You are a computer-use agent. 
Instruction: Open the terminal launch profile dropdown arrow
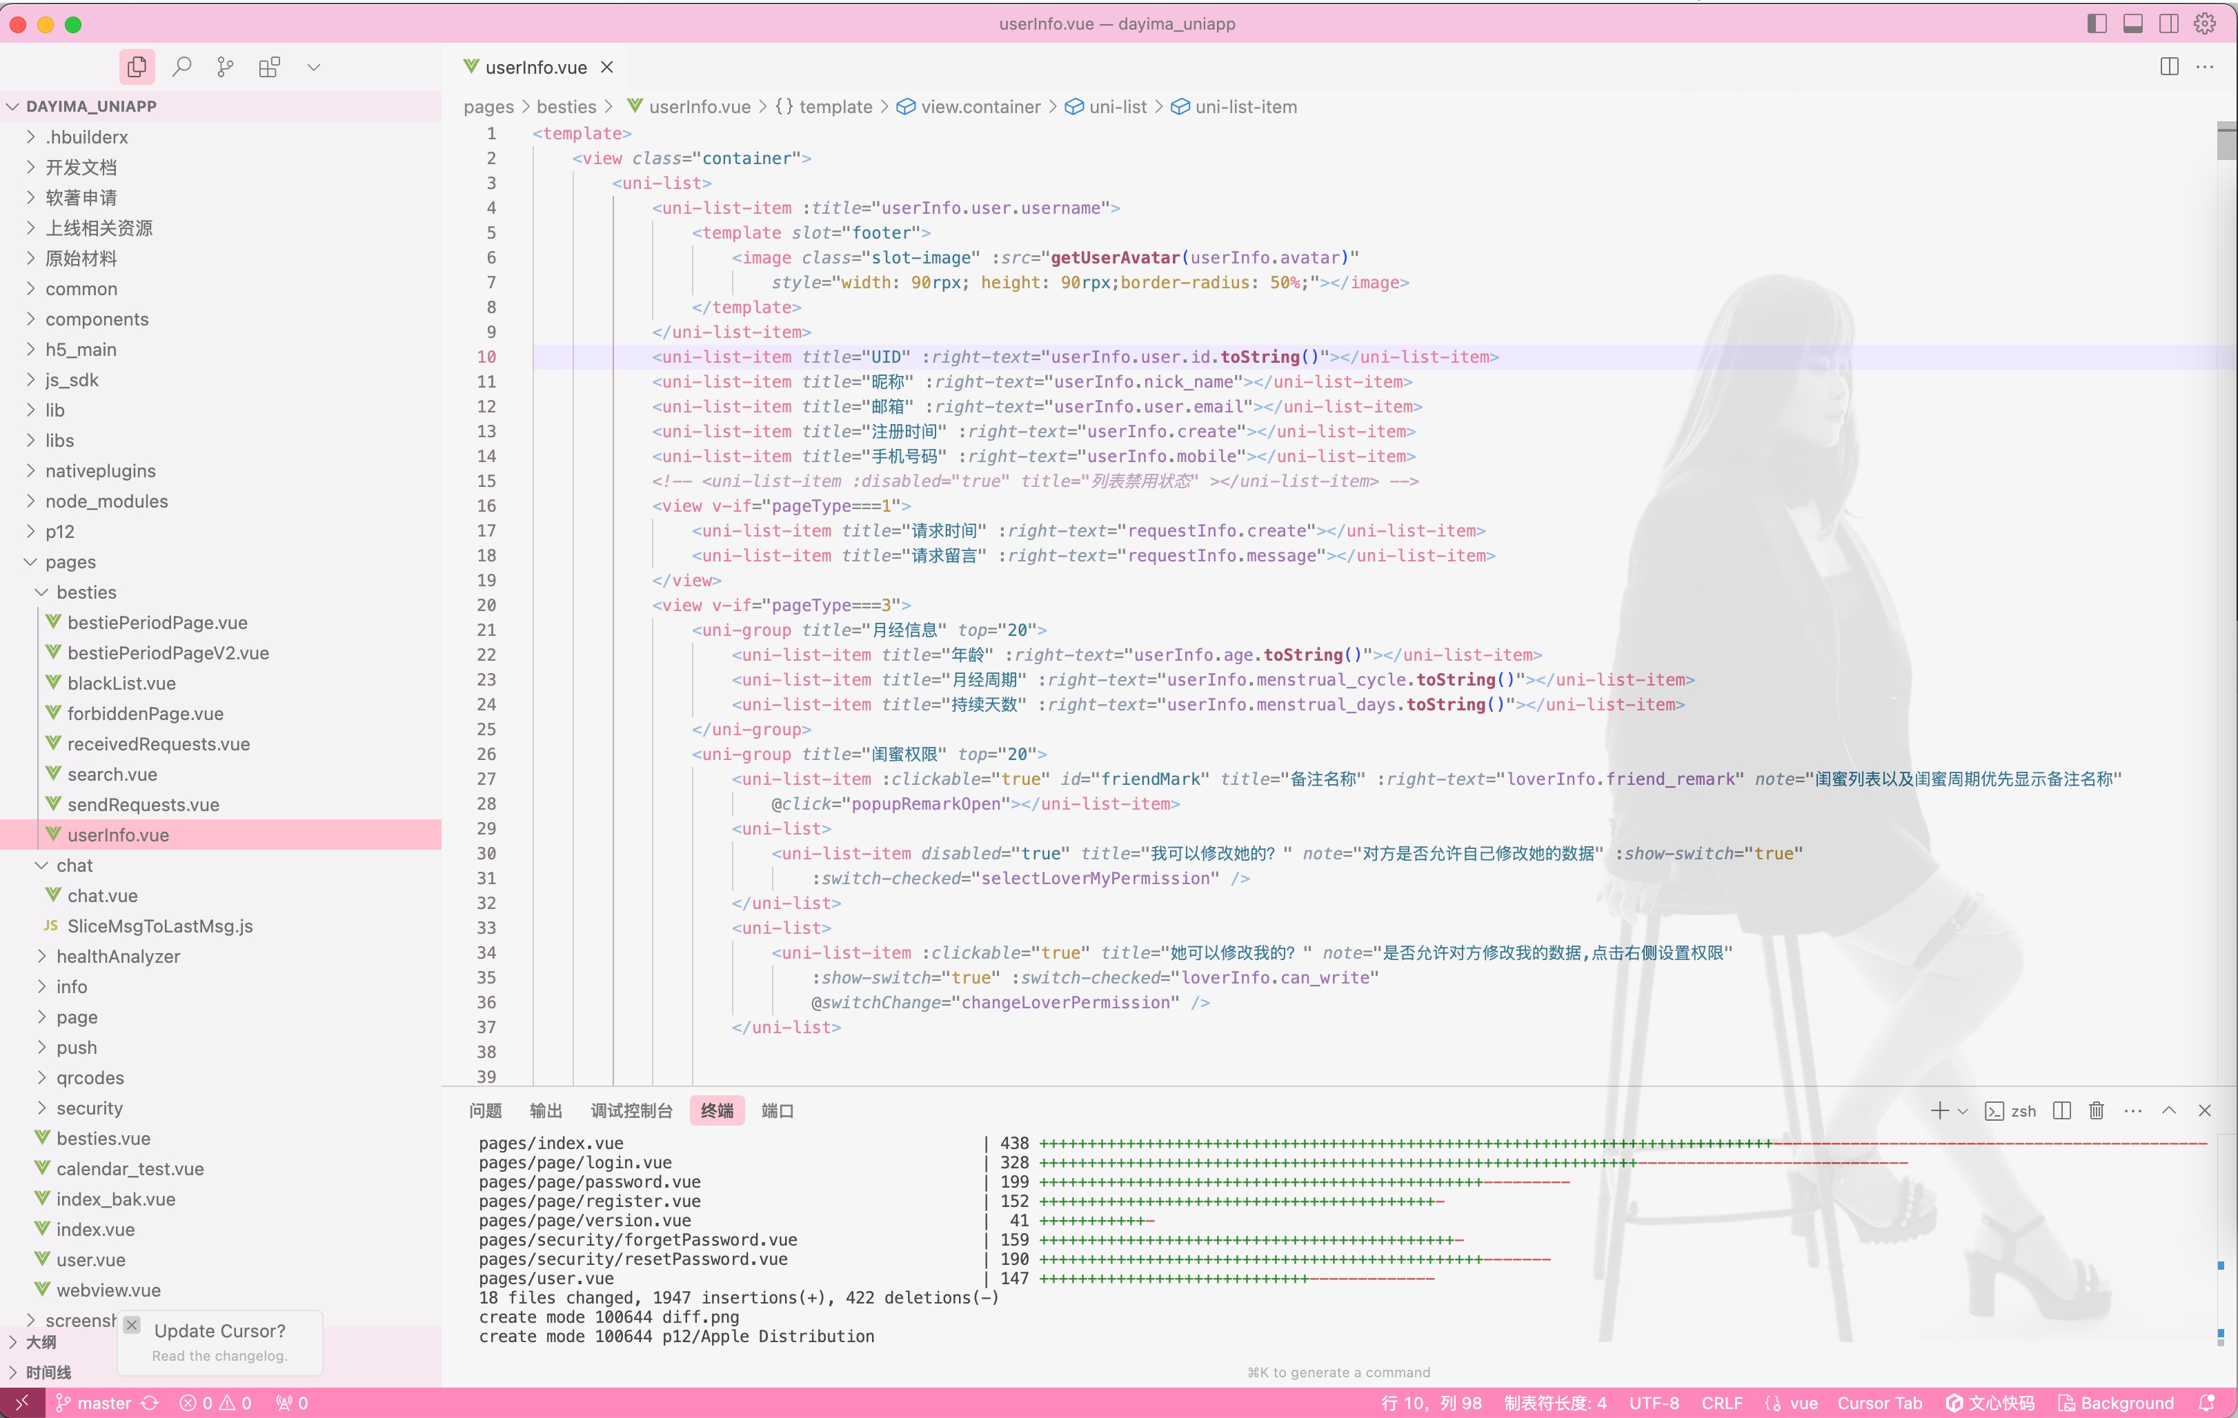click(x=1963, y=1111)
